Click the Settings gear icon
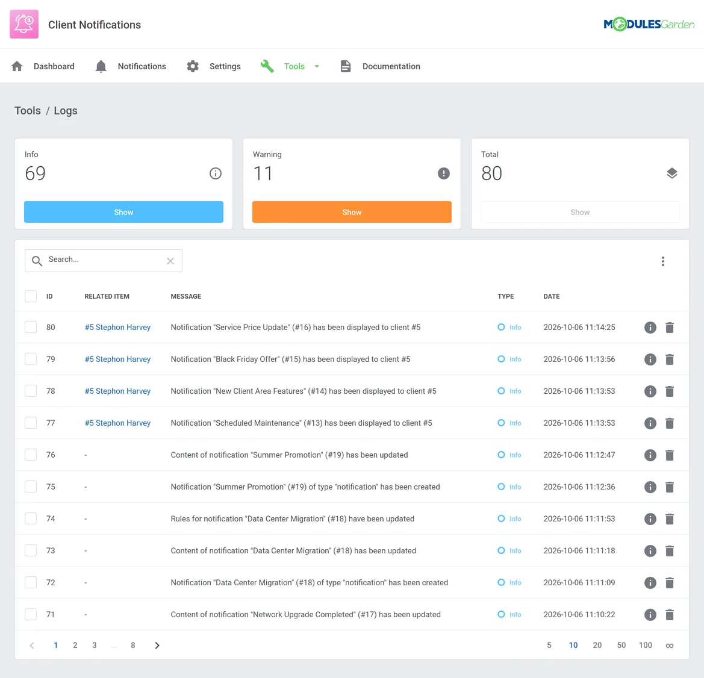The width and height of the screenshot is (704, 678). click(193, 66)
